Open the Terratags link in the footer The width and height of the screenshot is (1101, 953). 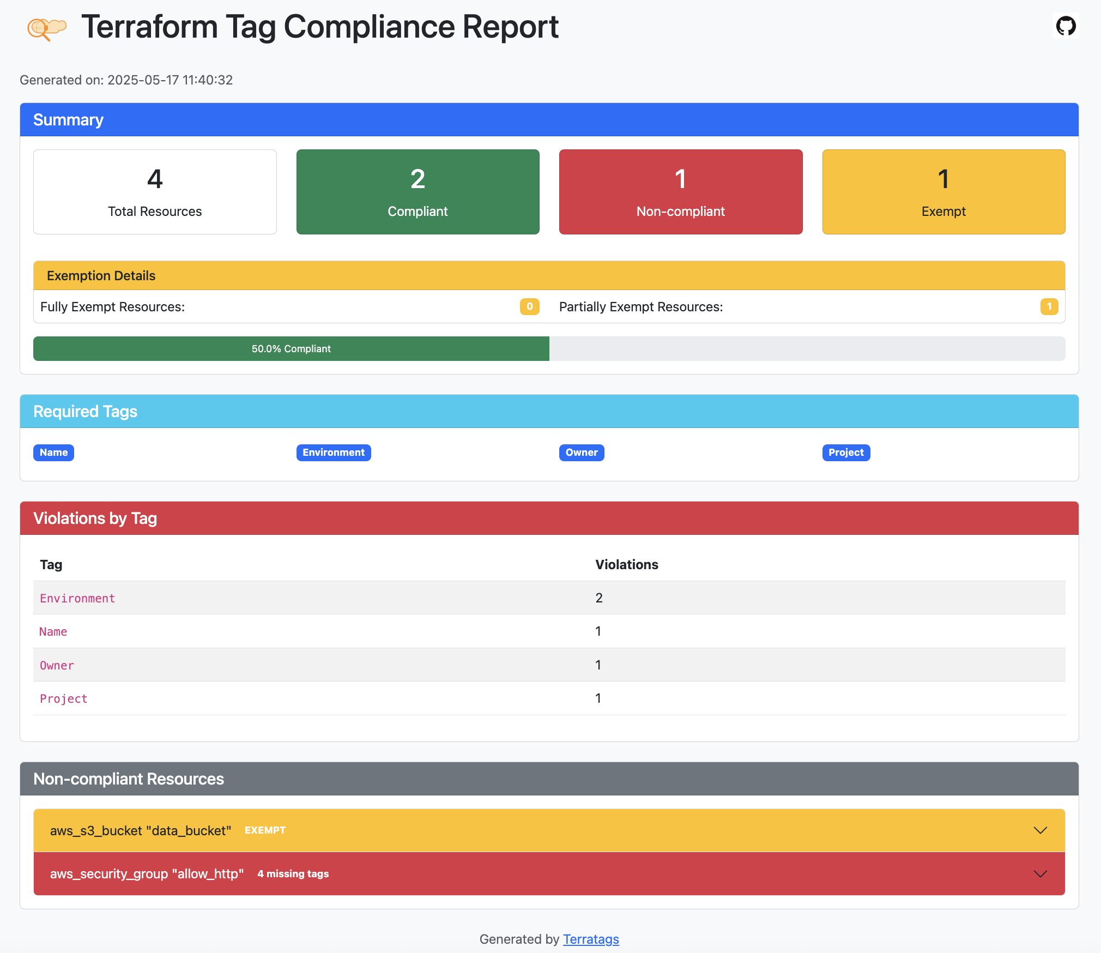pos(590,939)
